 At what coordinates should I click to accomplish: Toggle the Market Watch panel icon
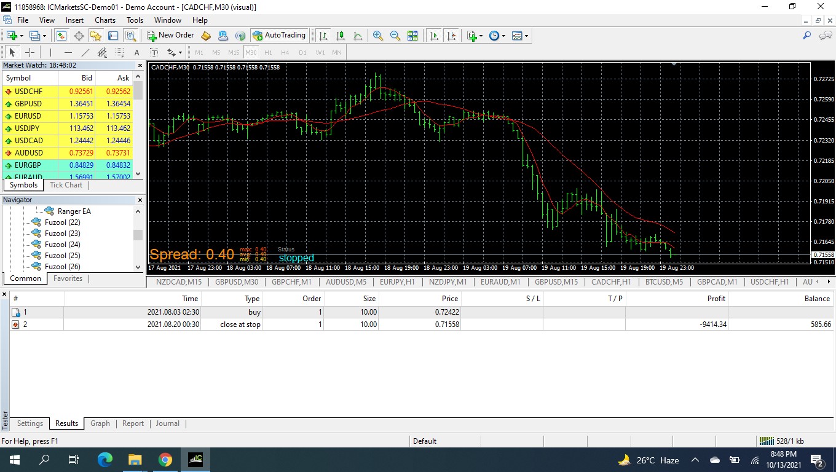point(61,36)
